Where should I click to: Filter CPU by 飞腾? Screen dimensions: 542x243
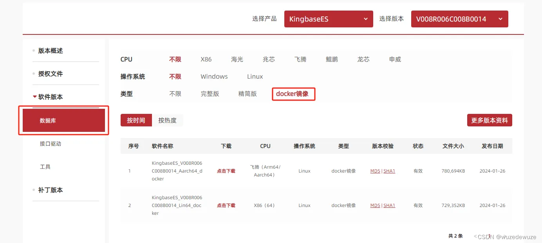click(x=300, y=59)
